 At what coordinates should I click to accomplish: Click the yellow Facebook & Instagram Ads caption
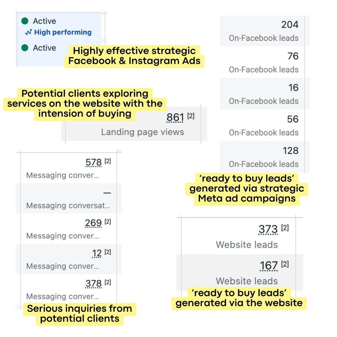coord(134,56)
